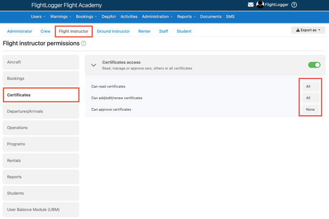
Task: Select the Departures/Arrivals permissions category
Action: point(41,111)
